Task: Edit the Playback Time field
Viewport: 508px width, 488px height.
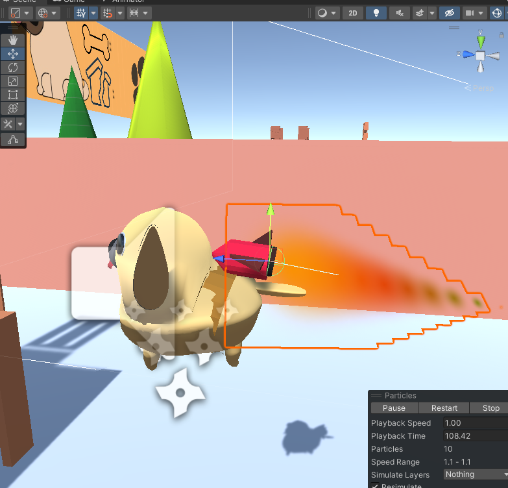Action: (x=476, y=436)
